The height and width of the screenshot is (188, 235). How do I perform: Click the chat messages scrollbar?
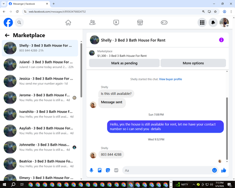[x=227, y=128]
